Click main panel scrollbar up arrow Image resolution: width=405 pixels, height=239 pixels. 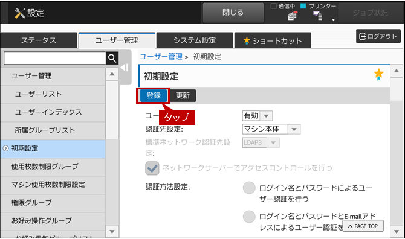(x=397, y=71)
